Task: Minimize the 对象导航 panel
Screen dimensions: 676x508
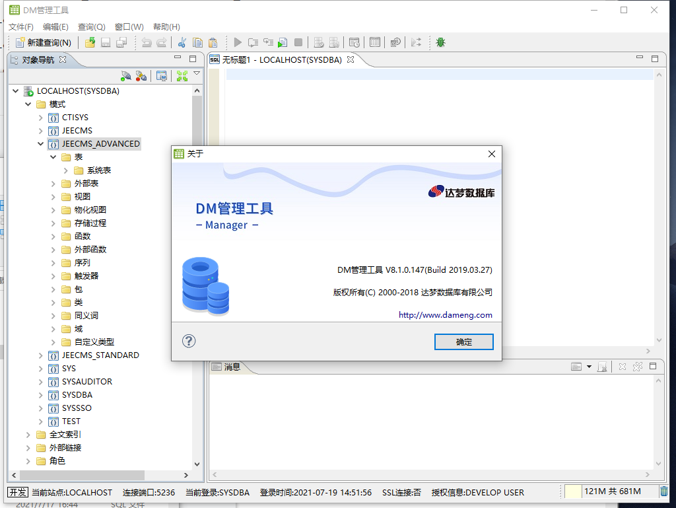Action: pyautogui.click(x=178, y=57)
